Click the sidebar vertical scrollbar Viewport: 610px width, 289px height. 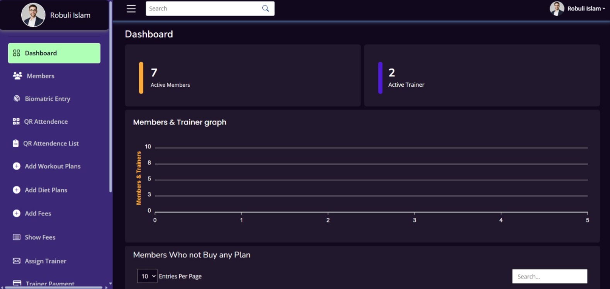(x=110, y=96)
